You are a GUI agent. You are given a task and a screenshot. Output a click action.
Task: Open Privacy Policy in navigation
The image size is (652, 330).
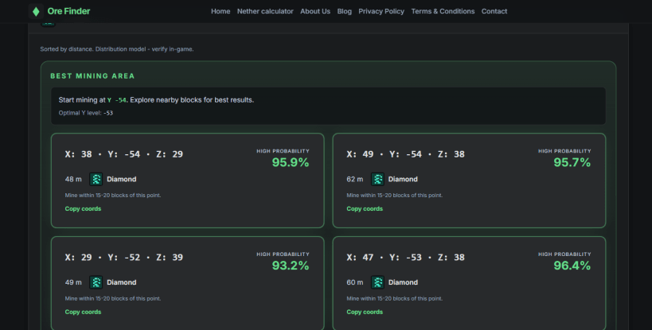pyautogui.click(x=381, y=11)
